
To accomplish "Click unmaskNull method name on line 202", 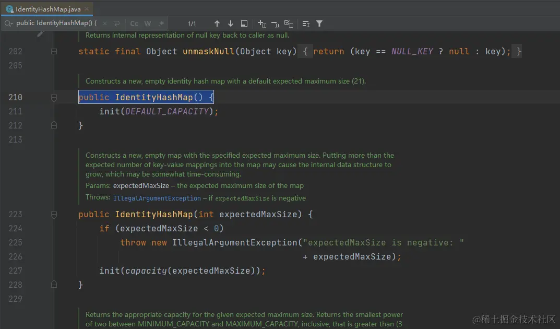I will tap(209, 52).
